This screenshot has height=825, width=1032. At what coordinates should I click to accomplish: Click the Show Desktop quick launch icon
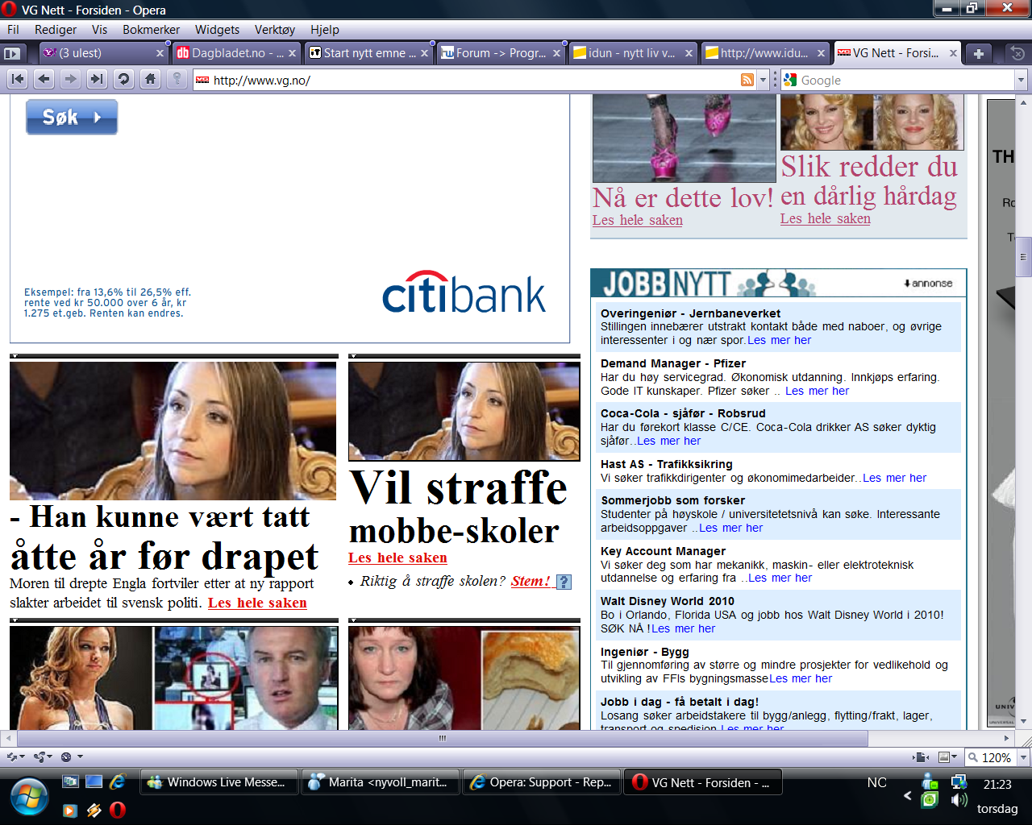pos(94,781)
